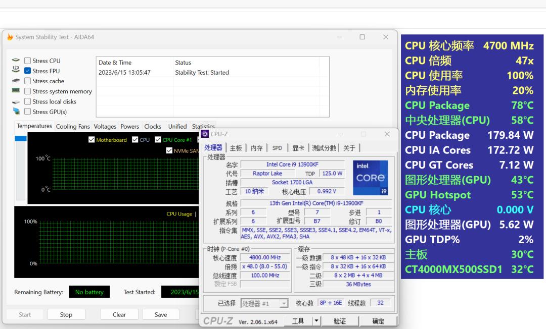Click the AIDA64 flame icon in title bar
Screen dimensions: 546x329
[x=9, y=36]
